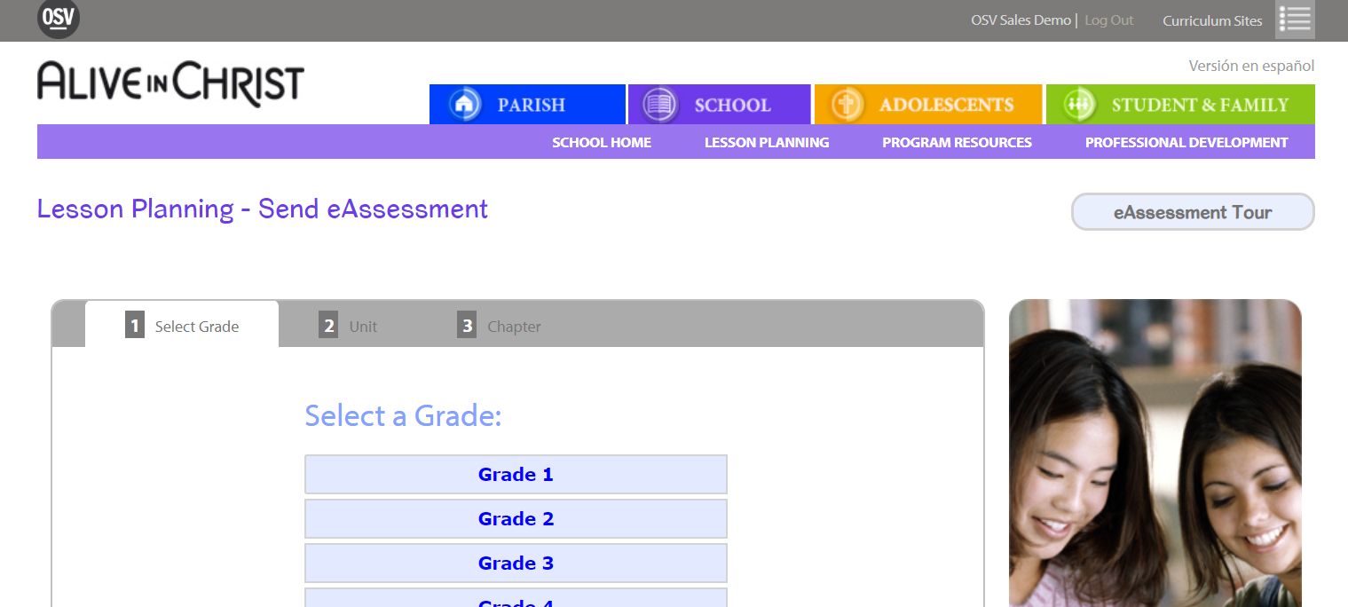Click the photo of two girls reading
The image size is (1348, 607).
point(1155,453)
